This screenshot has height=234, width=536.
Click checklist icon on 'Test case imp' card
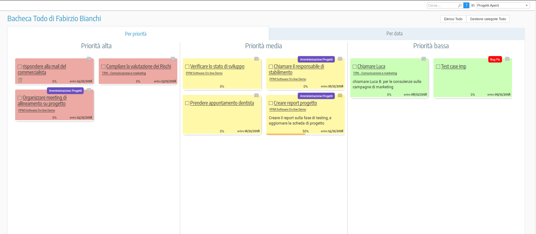tap(507, 59)
